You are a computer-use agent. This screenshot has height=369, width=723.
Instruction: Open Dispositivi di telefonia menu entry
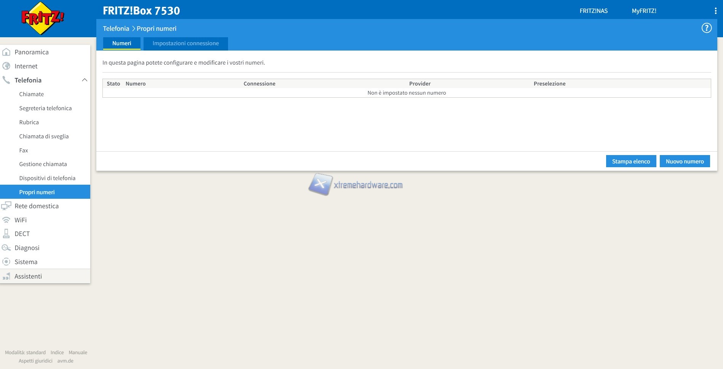47,178
